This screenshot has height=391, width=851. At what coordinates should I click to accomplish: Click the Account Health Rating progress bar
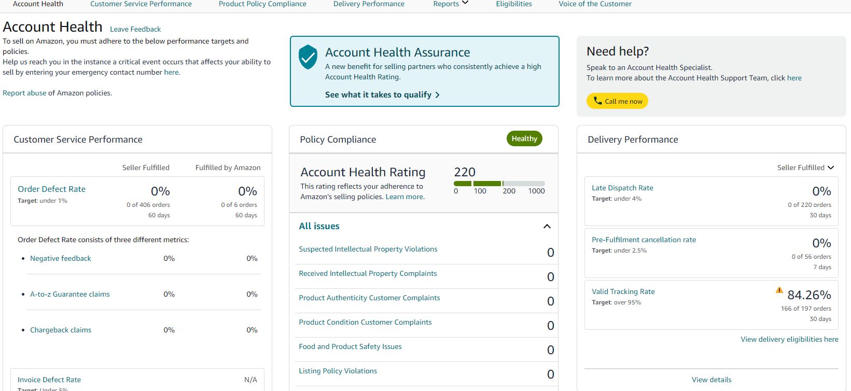[x=499, y=184]
